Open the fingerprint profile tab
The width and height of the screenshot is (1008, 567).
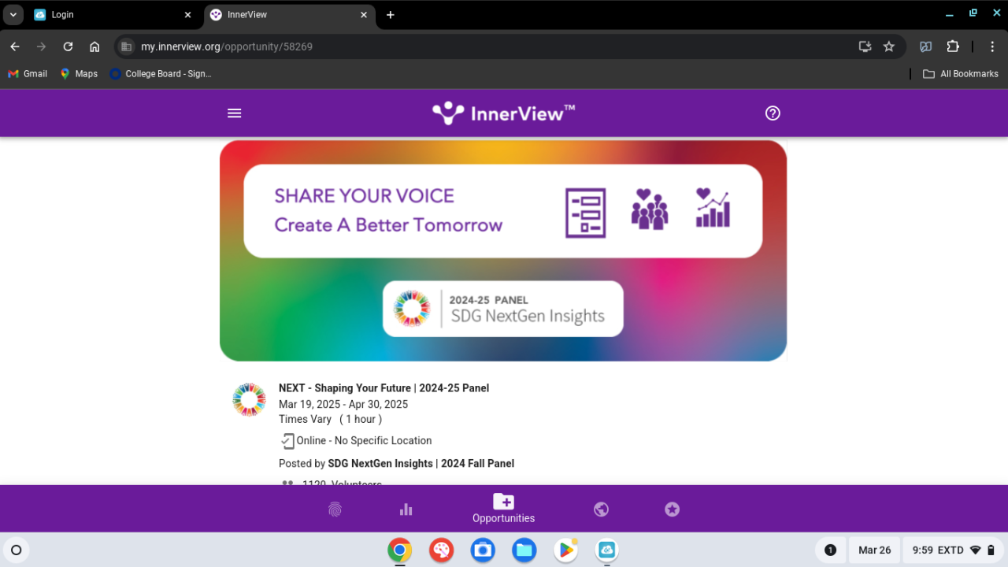pyautogui.click(x=335, y=510)
